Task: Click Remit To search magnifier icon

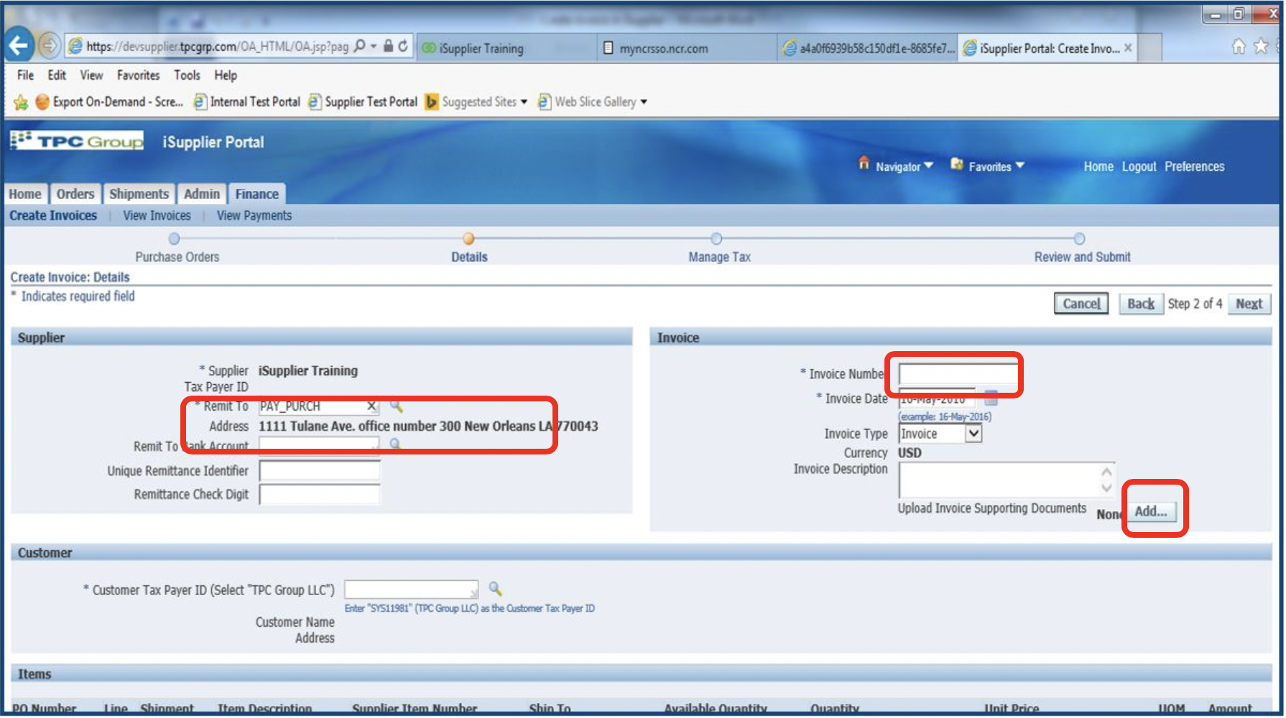Action: point(396,406)
